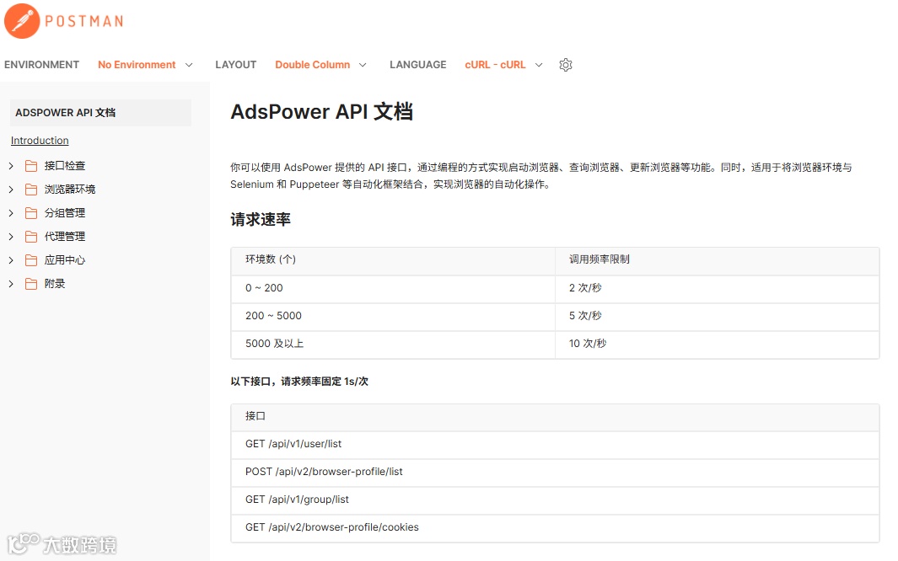Click the 接口检查 folder icon
Image resolution: width=898 pixels, height=561 pixels.
(x=31, y=166)
